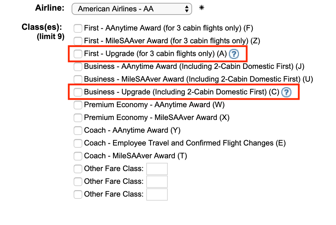Select Coach AAnytime Award (Y) checkbox
336x225 pixels.
click(x=78, y=131)
